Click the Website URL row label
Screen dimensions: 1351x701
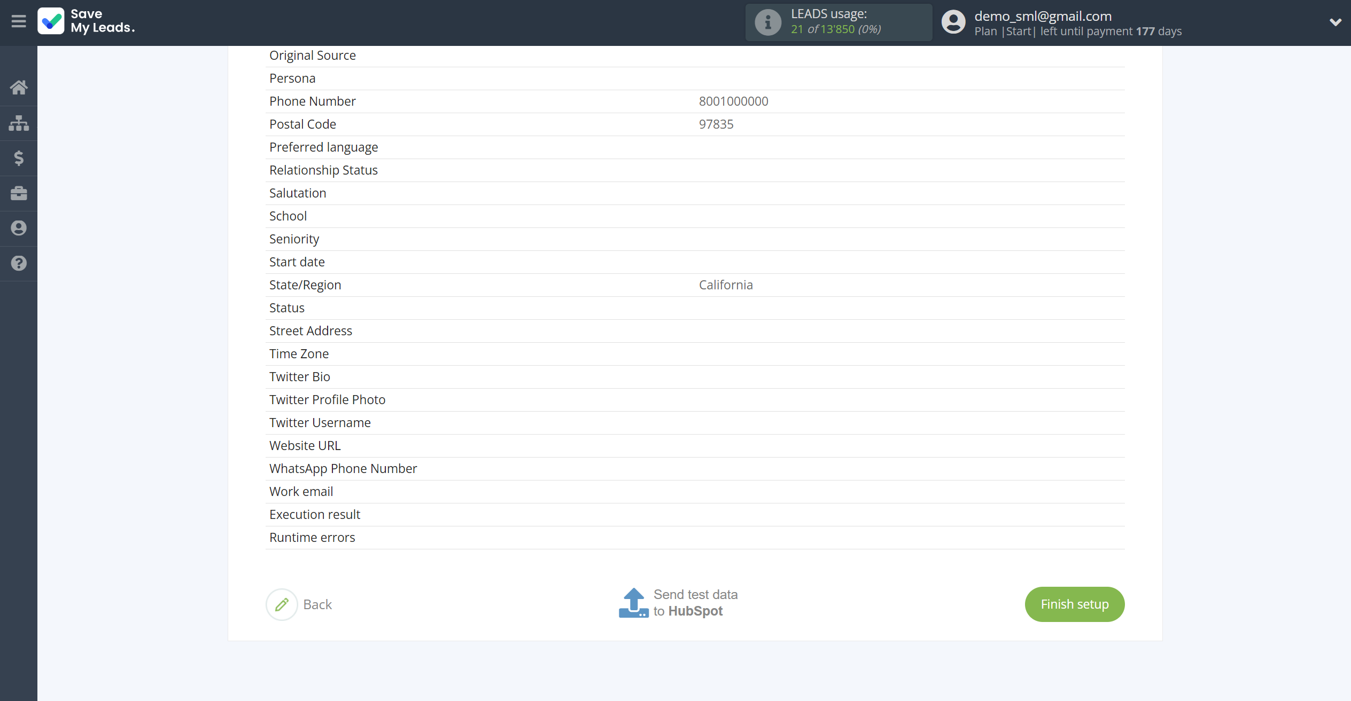coord(305,446)
